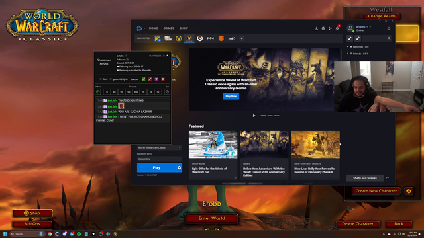Open the notifications bell icon
424x238 pixels.
(x=337, y=28)
